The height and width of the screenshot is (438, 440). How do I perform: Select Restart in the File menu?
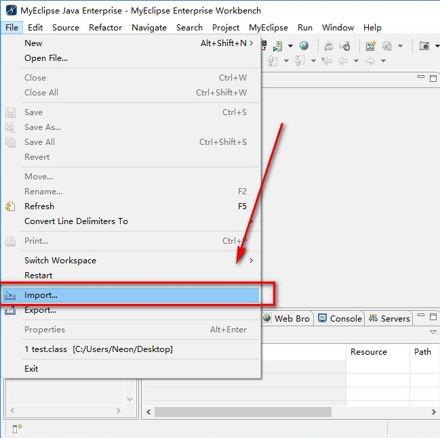[x=38, y=276]
